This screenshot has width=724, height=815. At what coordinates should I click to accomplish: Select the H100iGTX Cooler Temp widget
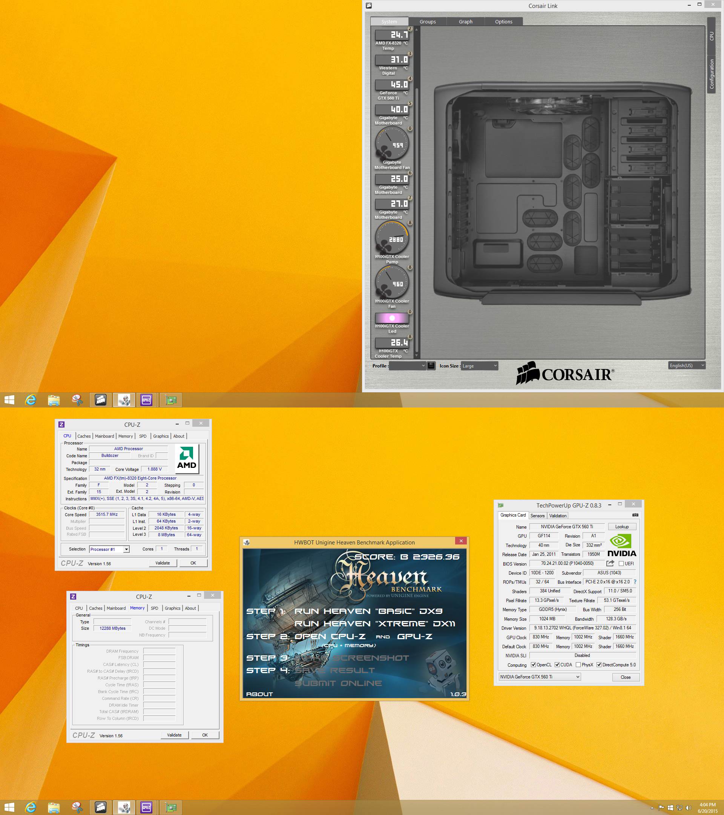point(392,348)
